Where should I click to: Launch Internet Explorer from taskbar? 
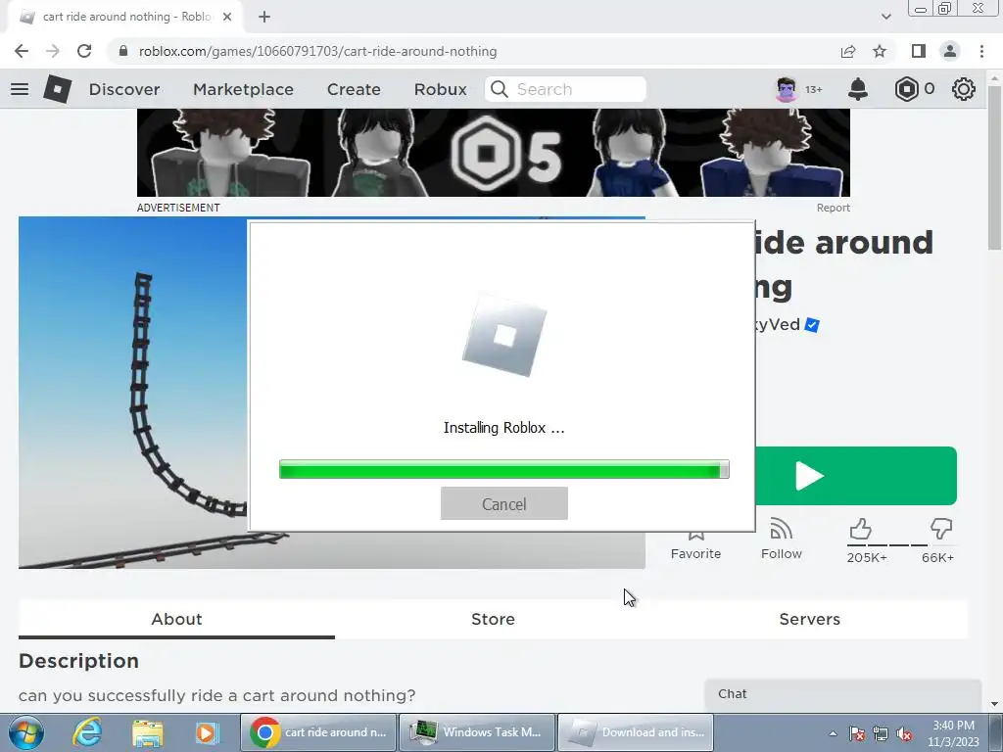pyautogui.click(x=87, y=732)
